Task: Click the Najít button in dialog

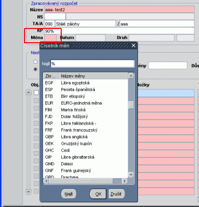Action: point(68,194)
